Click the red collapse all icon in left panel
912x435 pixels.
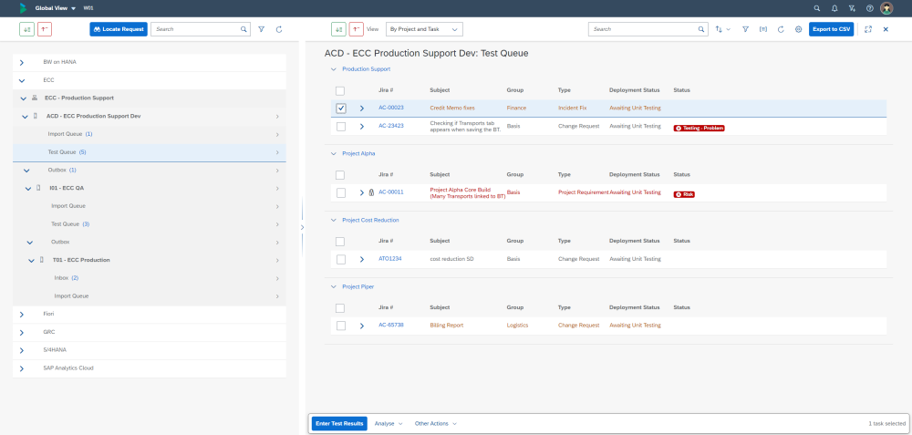pyautogui.click(x=45, y=29)
